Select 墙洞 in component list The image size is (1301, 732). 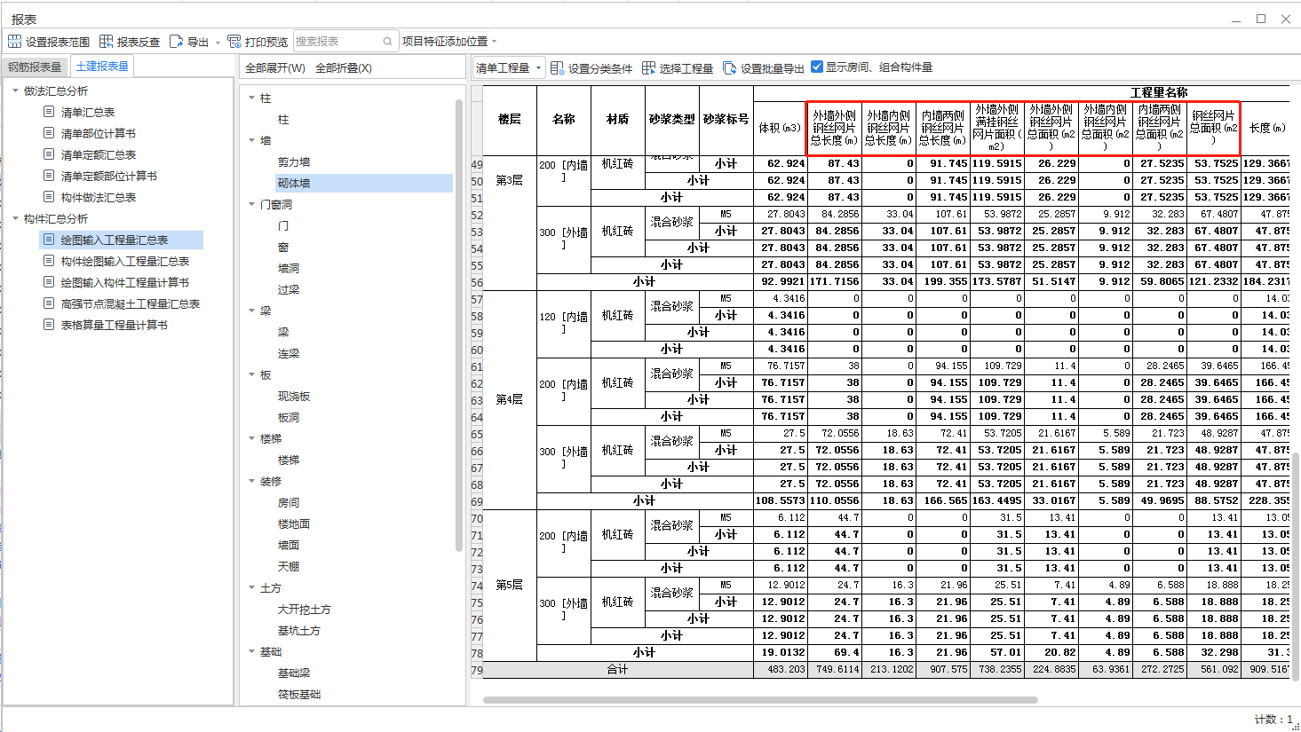point(289,268)
